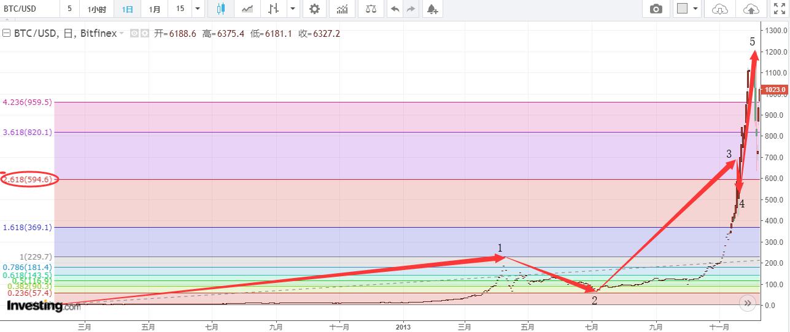Screen dimensions: 790x332
Task: Redo the last chart action
Action: [x=411, y=9]
